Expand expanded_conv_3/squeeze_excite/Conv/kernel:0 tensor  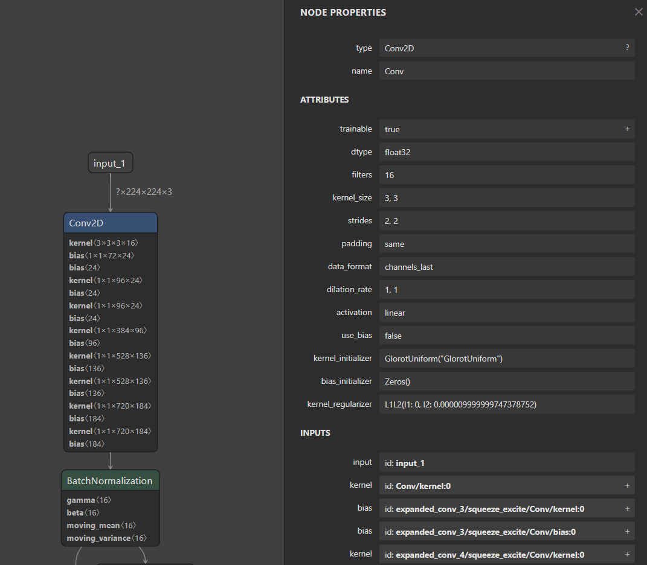coord(627,508)
